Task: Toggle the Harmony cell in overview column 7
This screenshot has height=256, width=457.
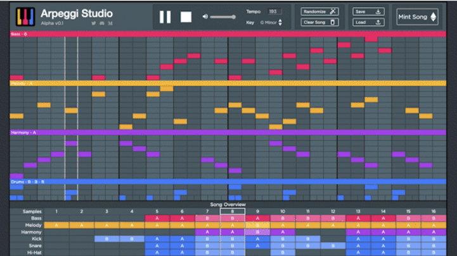Action: coord(207,232)
